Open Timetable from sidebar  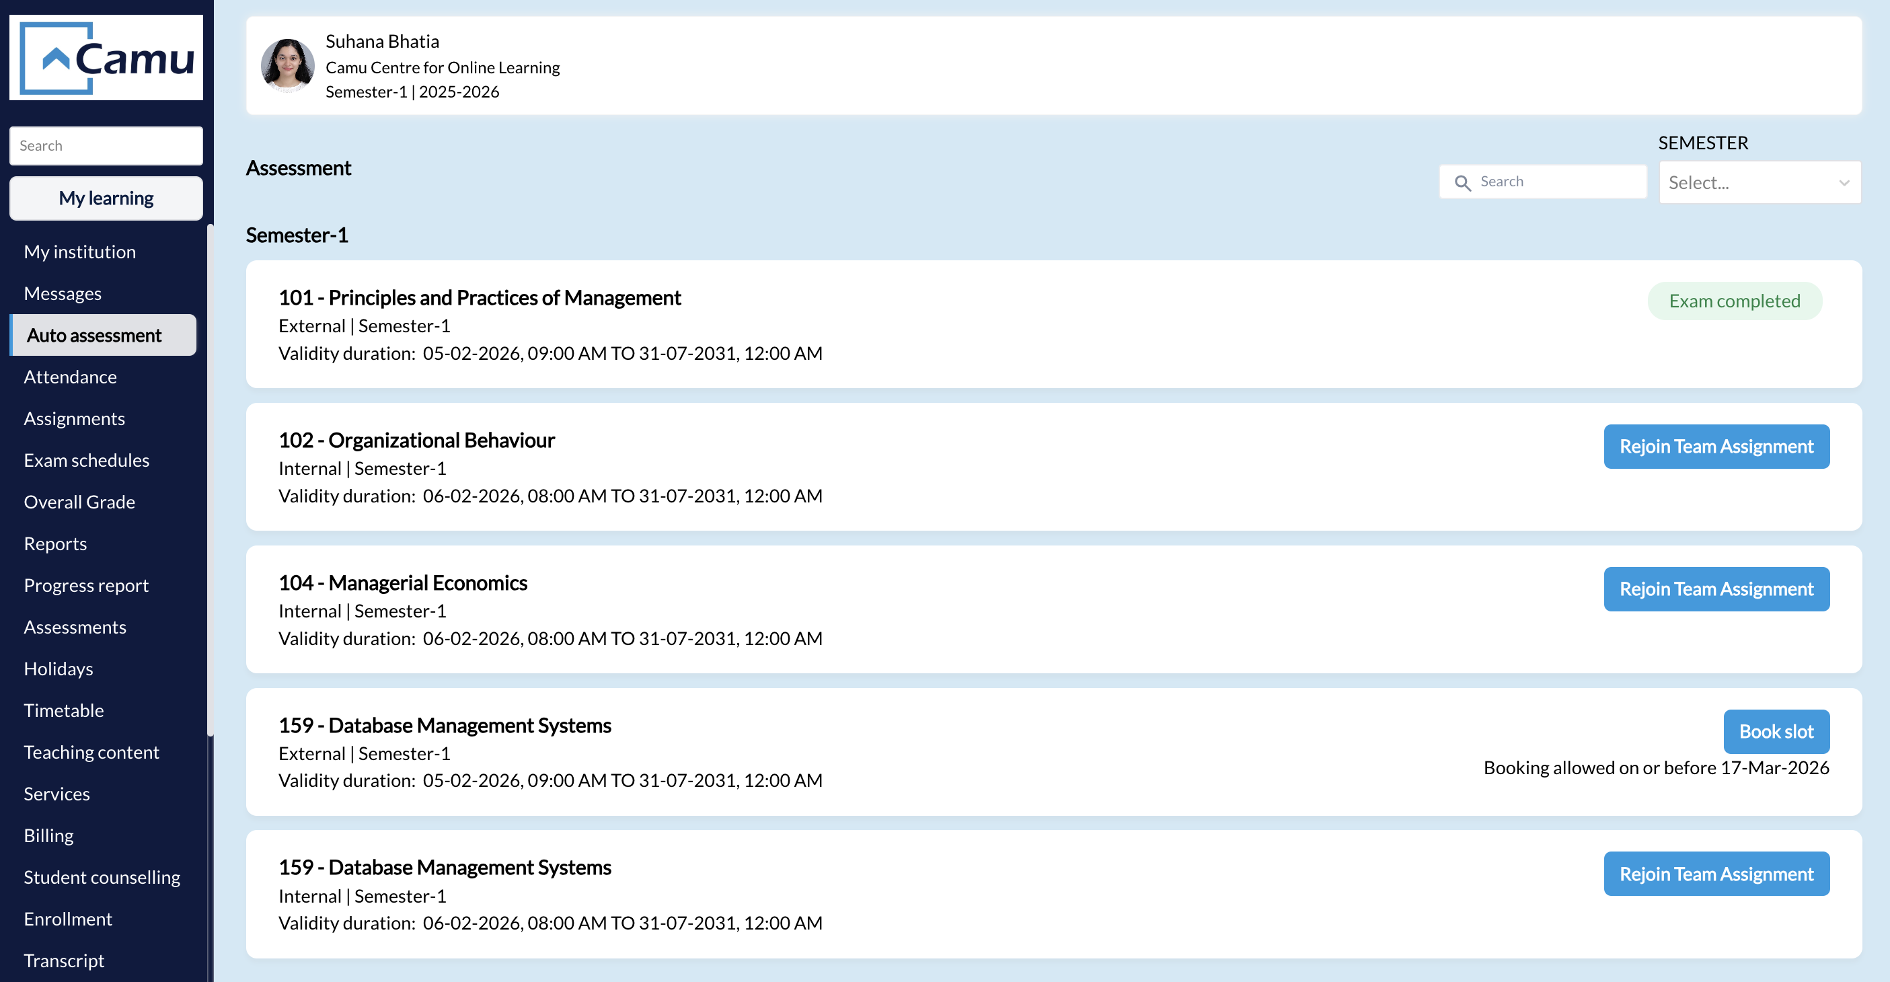click(x=63, y=710)
